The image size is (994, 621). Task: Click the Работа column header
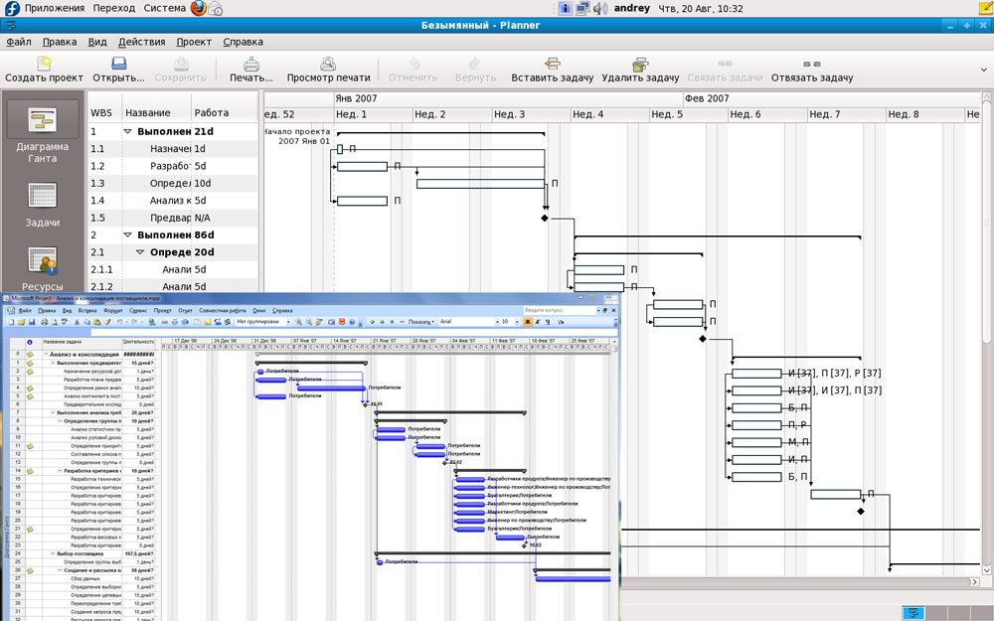pos(212,113)
